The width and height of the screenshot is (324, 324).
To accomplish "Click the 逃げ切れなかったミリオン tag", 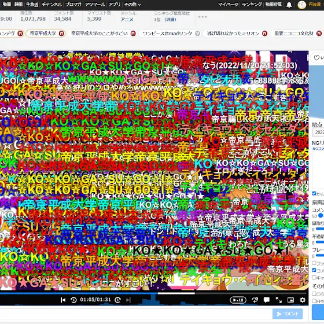I will (x=233, y=34).
